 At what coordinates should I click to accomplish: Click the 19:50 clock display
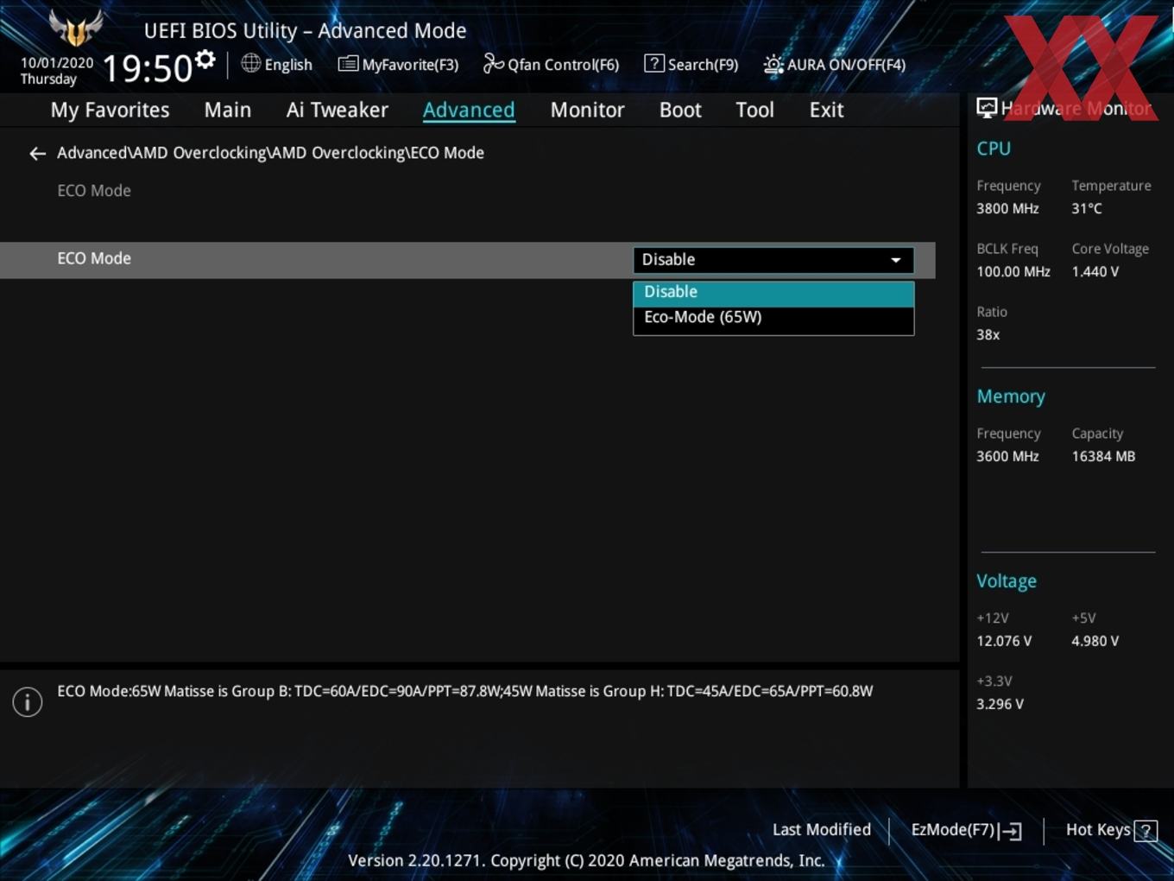[147, 68]
